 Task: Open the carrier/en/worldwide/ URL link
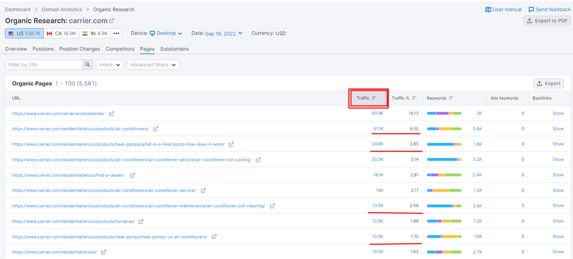58,113
